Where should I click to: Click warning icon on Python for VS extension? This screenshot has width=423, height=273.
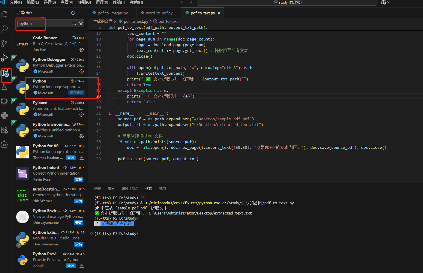(x=82, y=158)
